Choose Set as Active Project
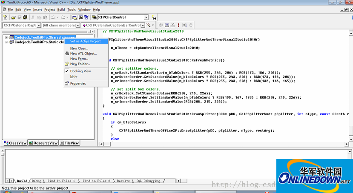The image size is (353, 193). coord(86,41)
